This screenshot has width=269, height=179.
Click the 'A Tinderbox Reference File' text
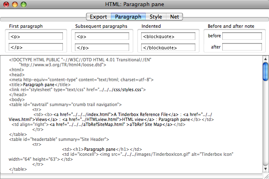pyautogui.click(x=141, y=115)
